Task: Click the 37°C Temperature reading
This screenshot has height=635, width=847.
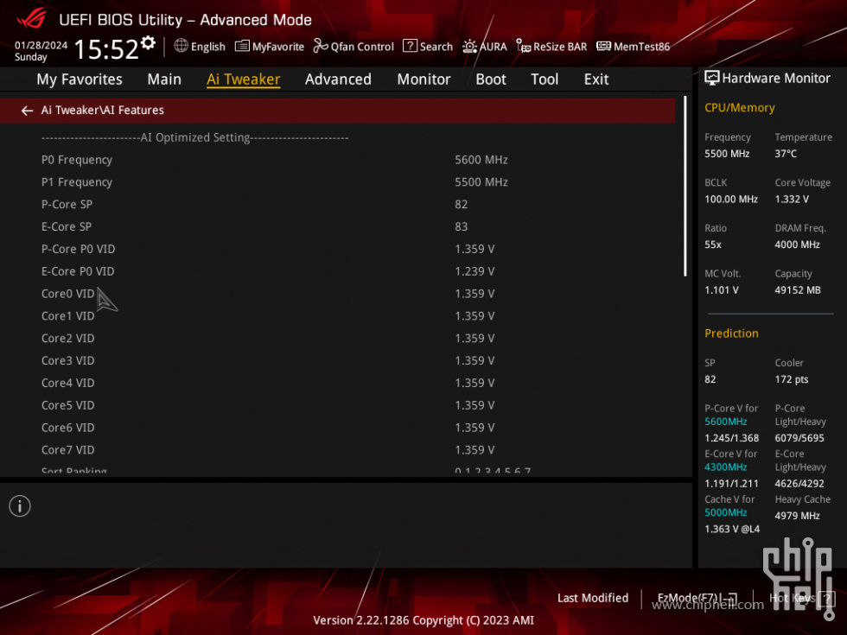Action: tap(786, 154)
